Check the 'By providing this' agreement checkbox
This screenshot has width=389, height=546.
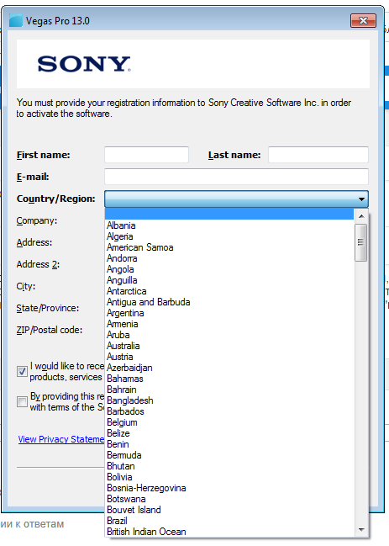(22, 402)
